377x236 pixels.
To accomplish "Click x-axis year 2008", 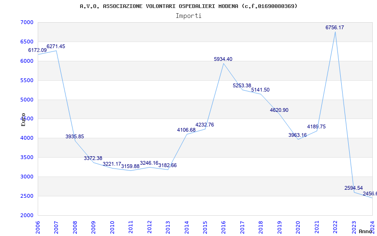I will (75, 228).
